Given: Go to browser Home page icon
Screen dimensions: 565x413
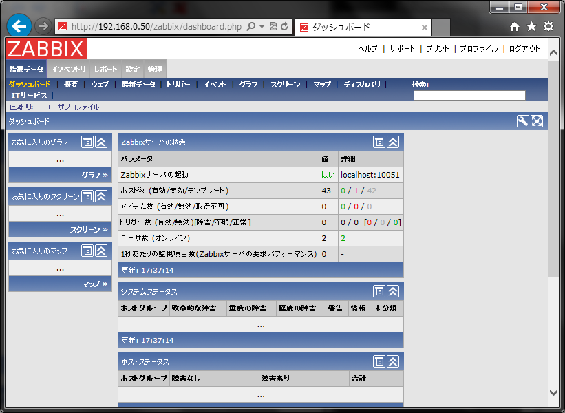Looking at the screenshot, I should pyautogui.click(x=515, y=27).
